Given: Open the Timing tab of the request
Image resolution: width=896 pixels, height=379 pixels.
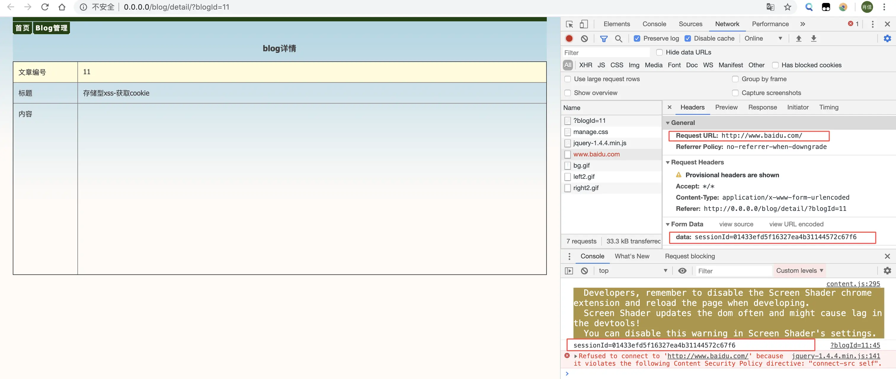Looking at the screenshot, I should (828, 107).
